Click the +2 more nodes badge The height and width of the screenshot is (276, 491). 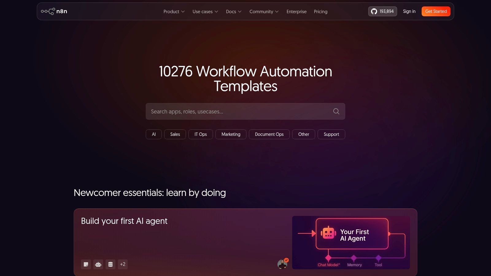(123, 264)
